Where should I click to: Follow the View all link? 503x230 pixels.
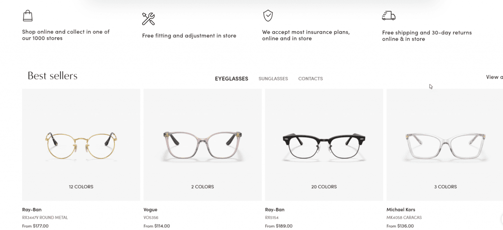(494, 77)
